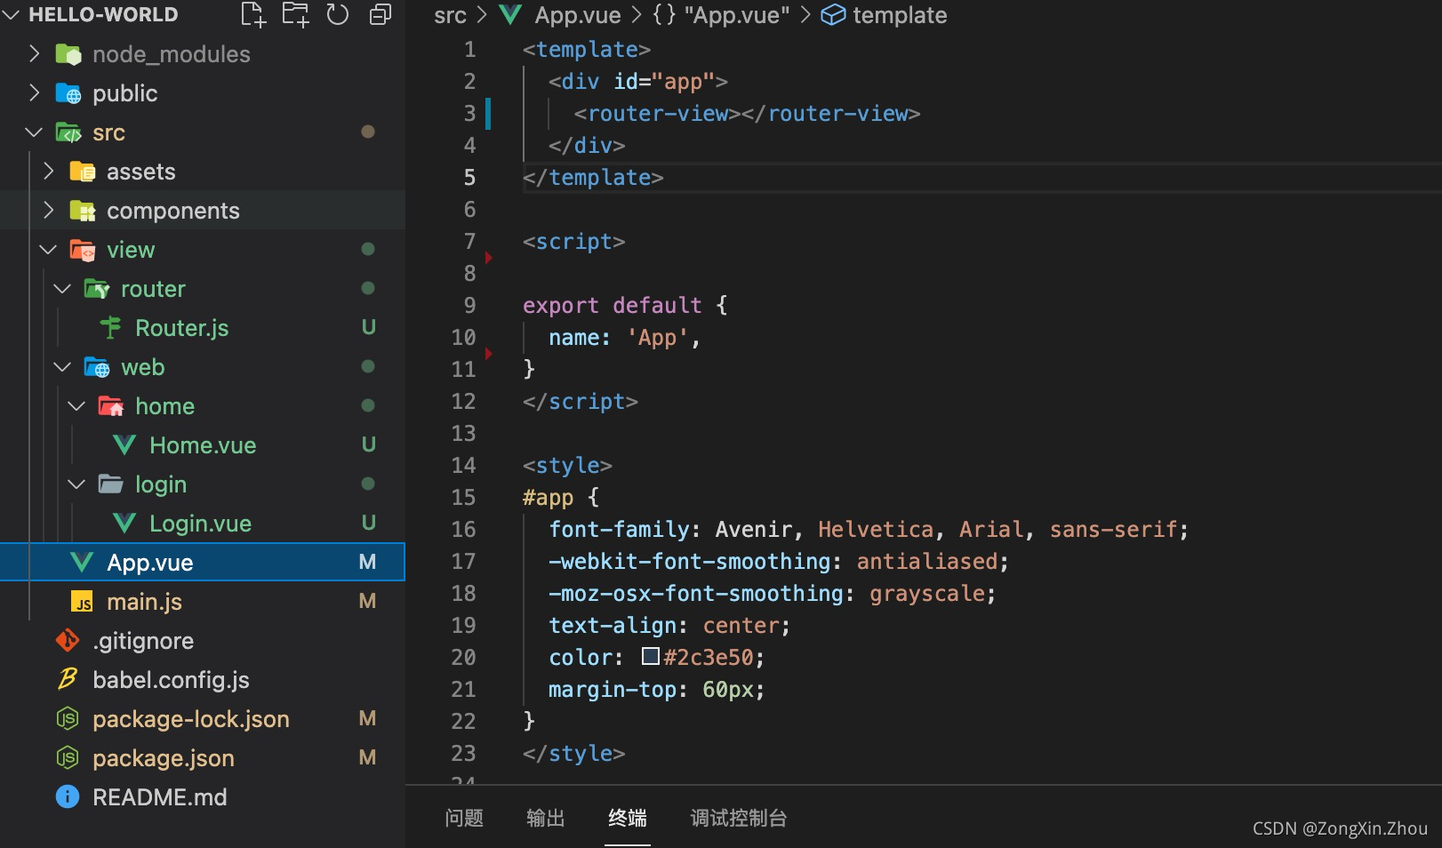The width and height of the screenshot is (1442, 848).
Task: Collapse the login folder chevron
Action: (x=77, y=484)
